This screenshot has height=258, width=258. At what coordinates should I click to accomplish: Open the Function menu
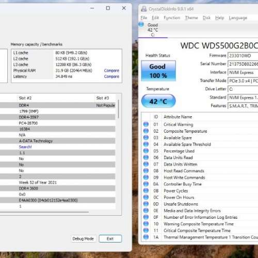tap(172, 18)
